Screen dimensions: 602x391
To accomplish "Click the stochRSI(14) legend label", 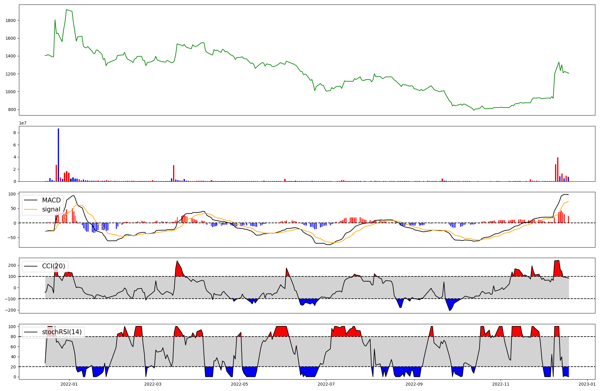I will 62,332.
